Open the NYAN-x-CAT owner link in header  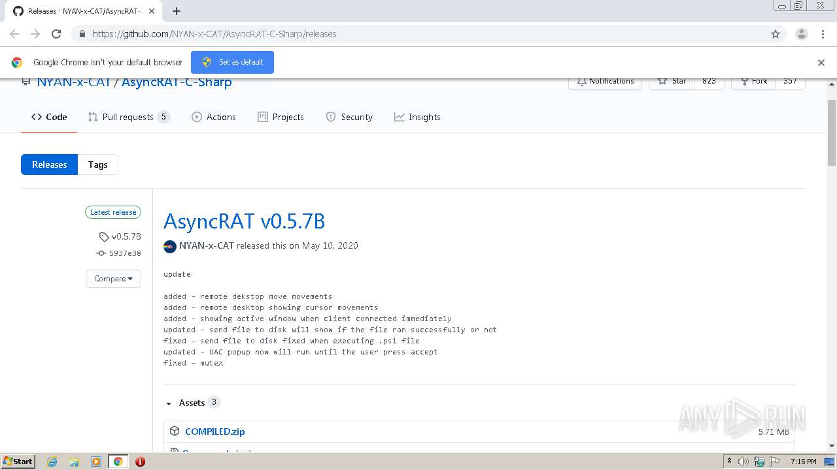(x=74, y=82)
